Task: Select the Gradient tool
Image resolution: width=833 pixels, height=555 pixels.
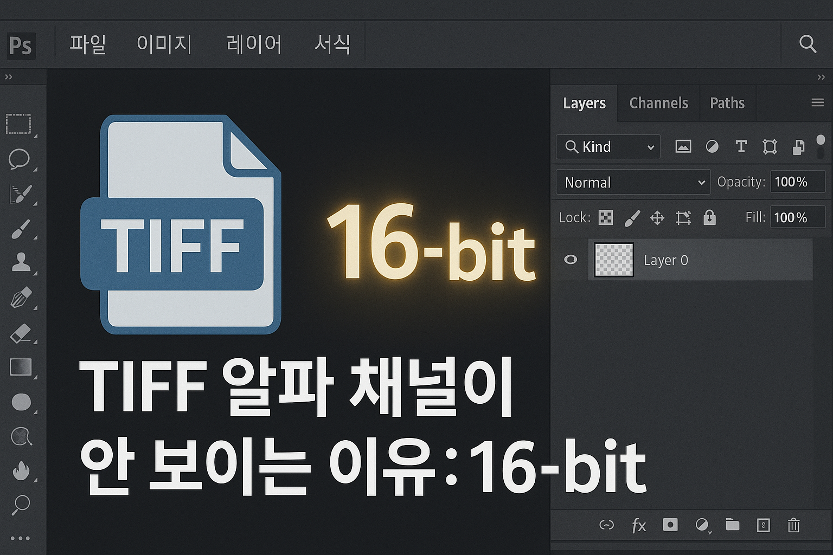Action: [21, 367]
